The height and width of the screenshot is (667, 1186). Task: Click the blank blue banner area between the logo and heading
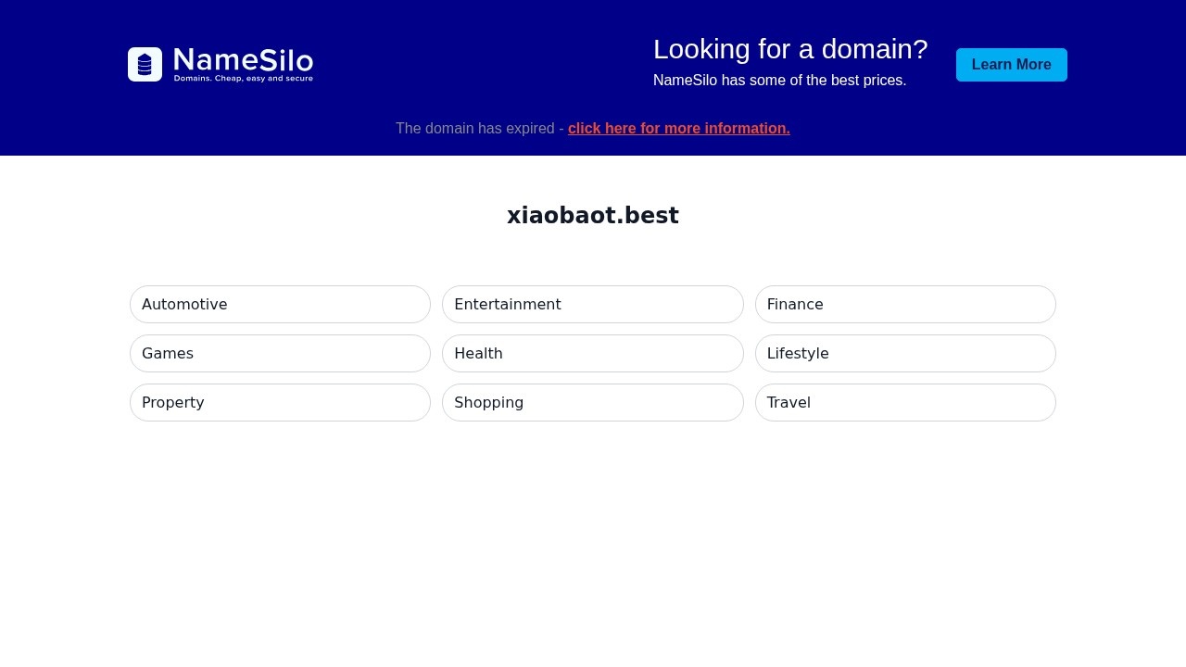pyautogui.click(x=482, y=65)
